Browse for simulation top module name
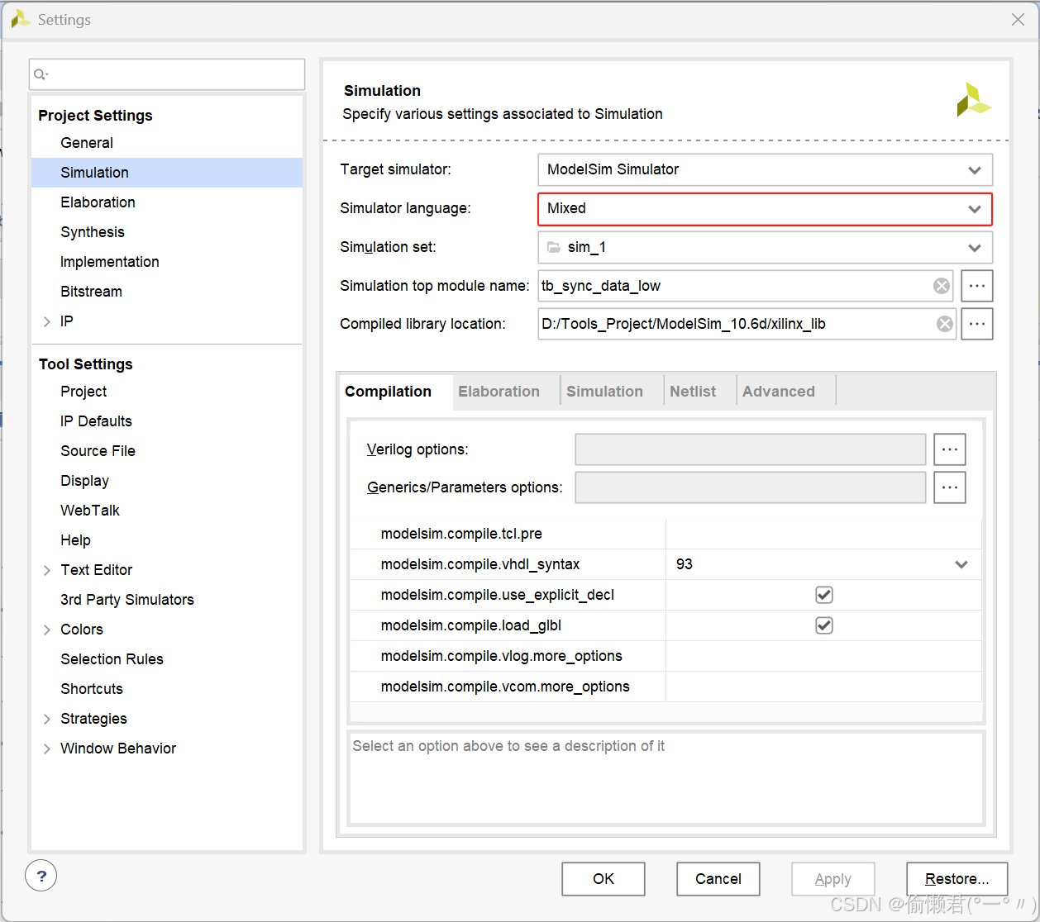1040x922 pixels. 977,286
